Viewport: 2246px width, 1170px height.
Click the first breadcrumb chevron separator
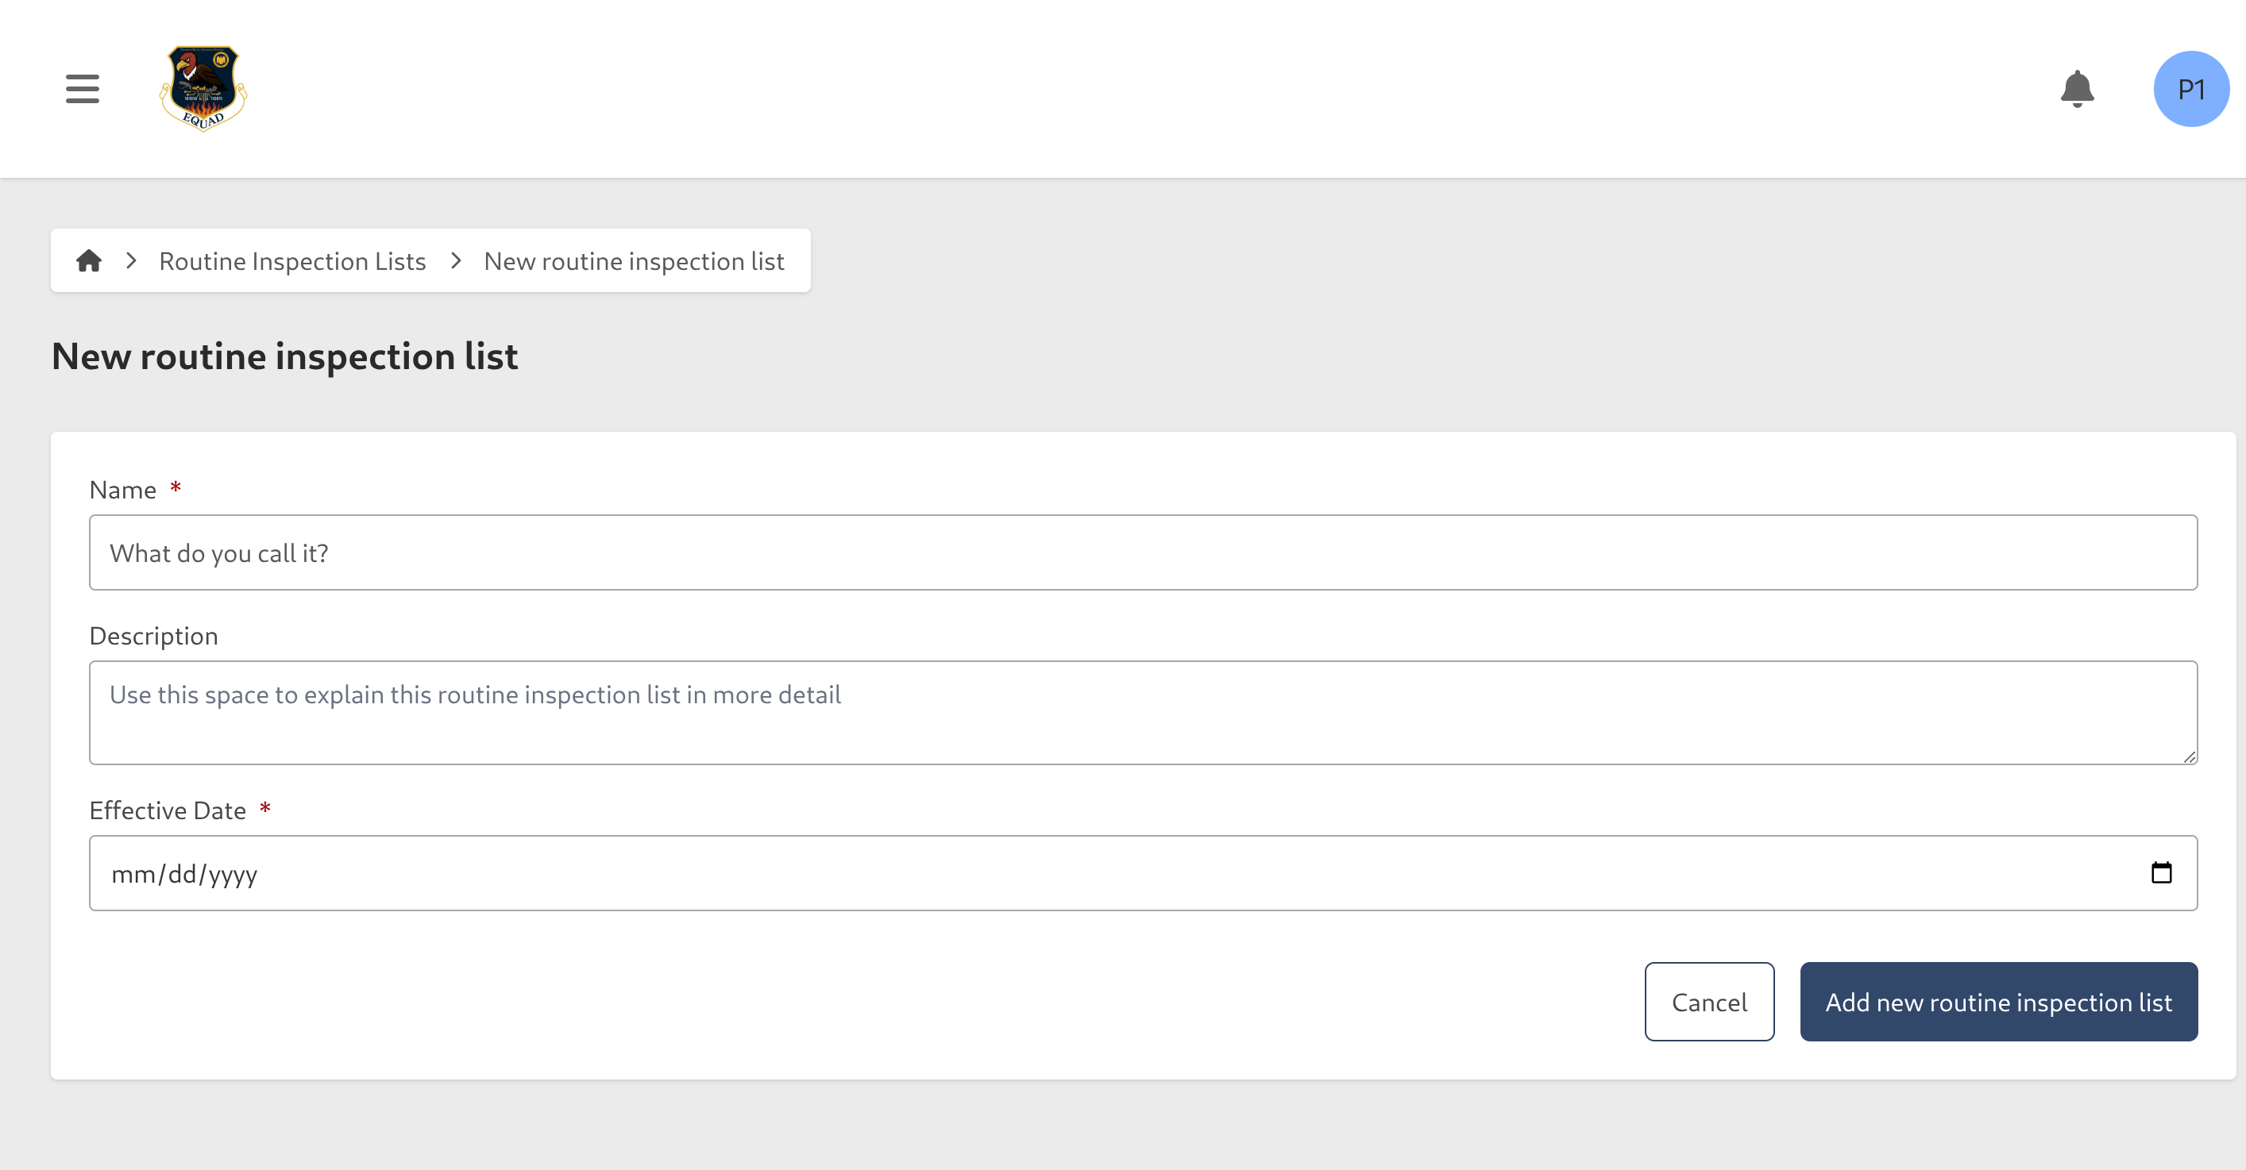[x=132, y=260]
